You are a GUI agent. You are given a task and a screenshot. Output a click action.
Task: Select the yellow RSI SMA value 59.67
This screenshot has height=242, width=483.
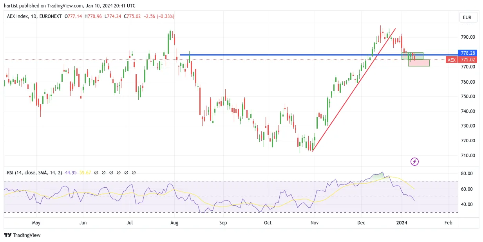(x=85, y=172)
